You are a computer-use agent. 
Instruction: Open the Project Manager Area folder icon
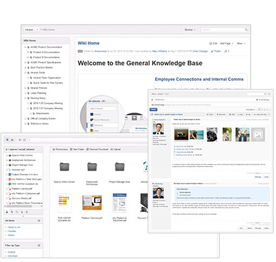(x=120, y=167)
